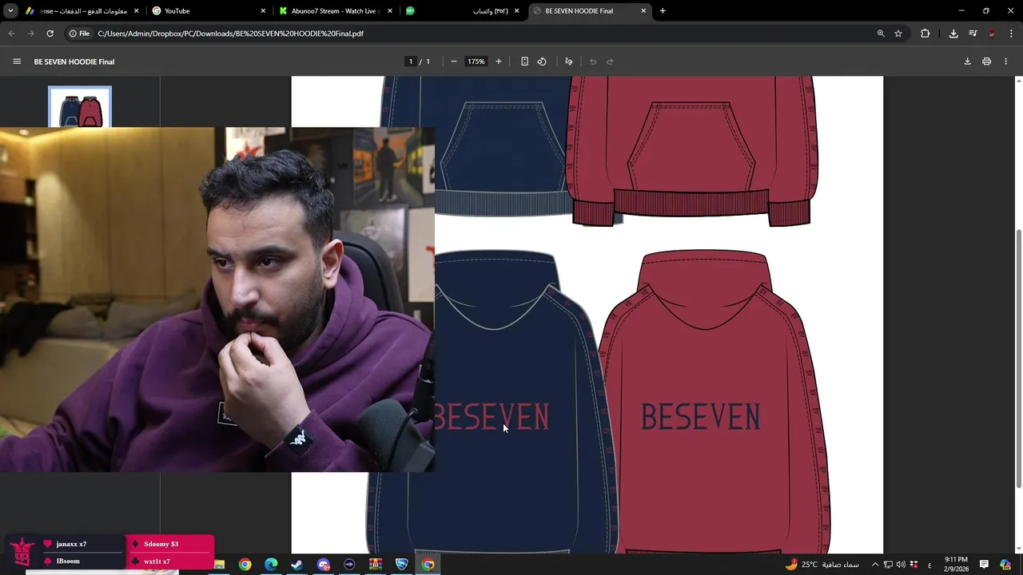
Task: Click the address bar URL
Action: tap(230, 34)
